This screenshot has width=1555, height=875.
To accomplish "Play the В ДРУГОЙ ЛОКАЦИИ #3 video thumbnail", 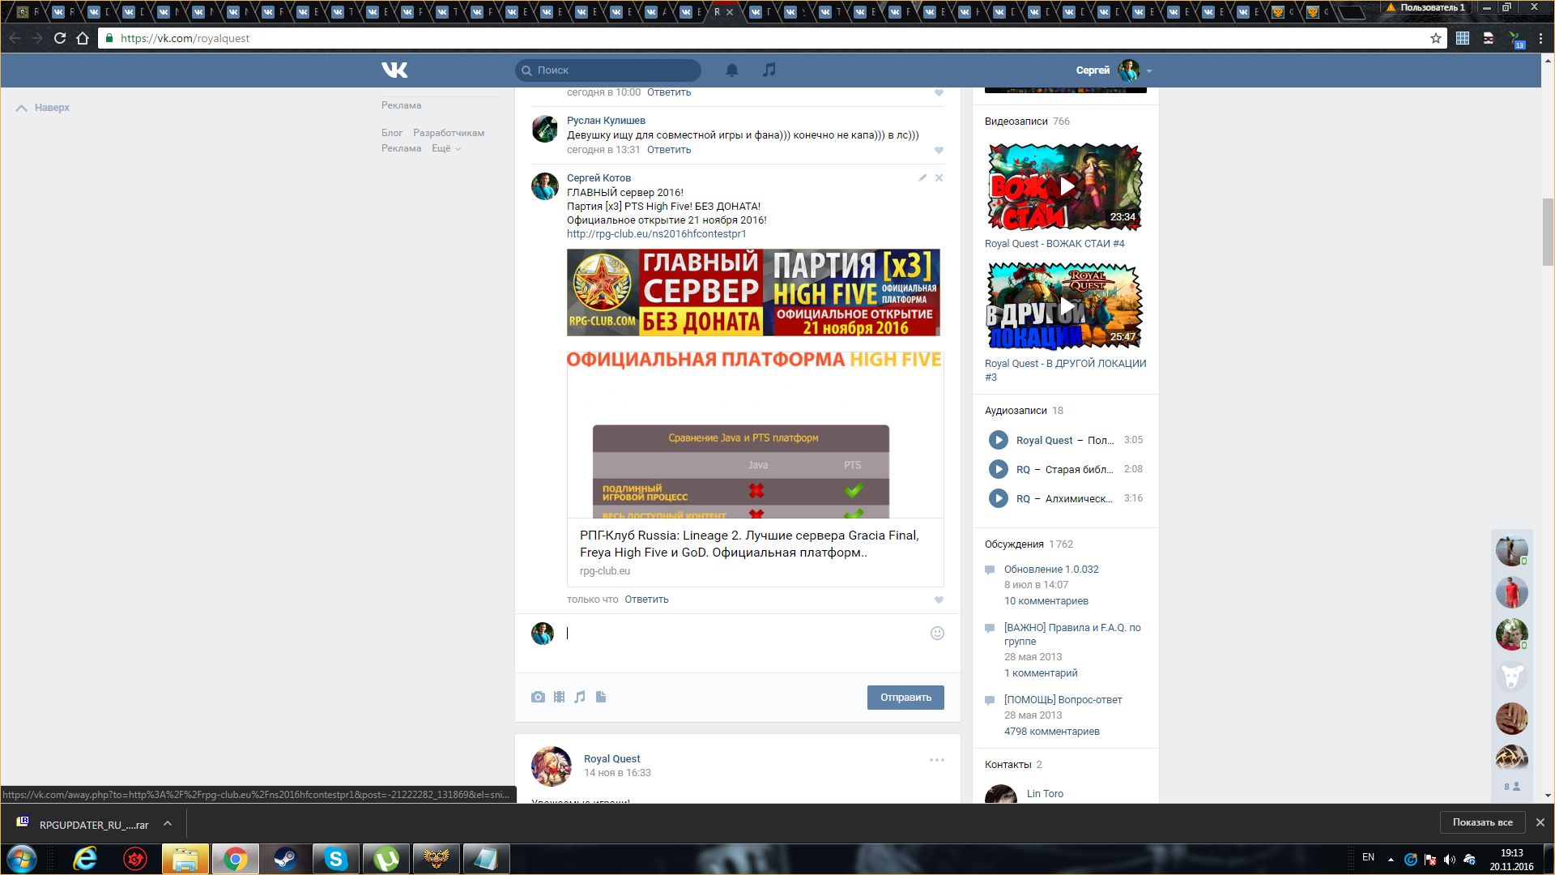I will pyautogui.click(x=1065, y=306).
